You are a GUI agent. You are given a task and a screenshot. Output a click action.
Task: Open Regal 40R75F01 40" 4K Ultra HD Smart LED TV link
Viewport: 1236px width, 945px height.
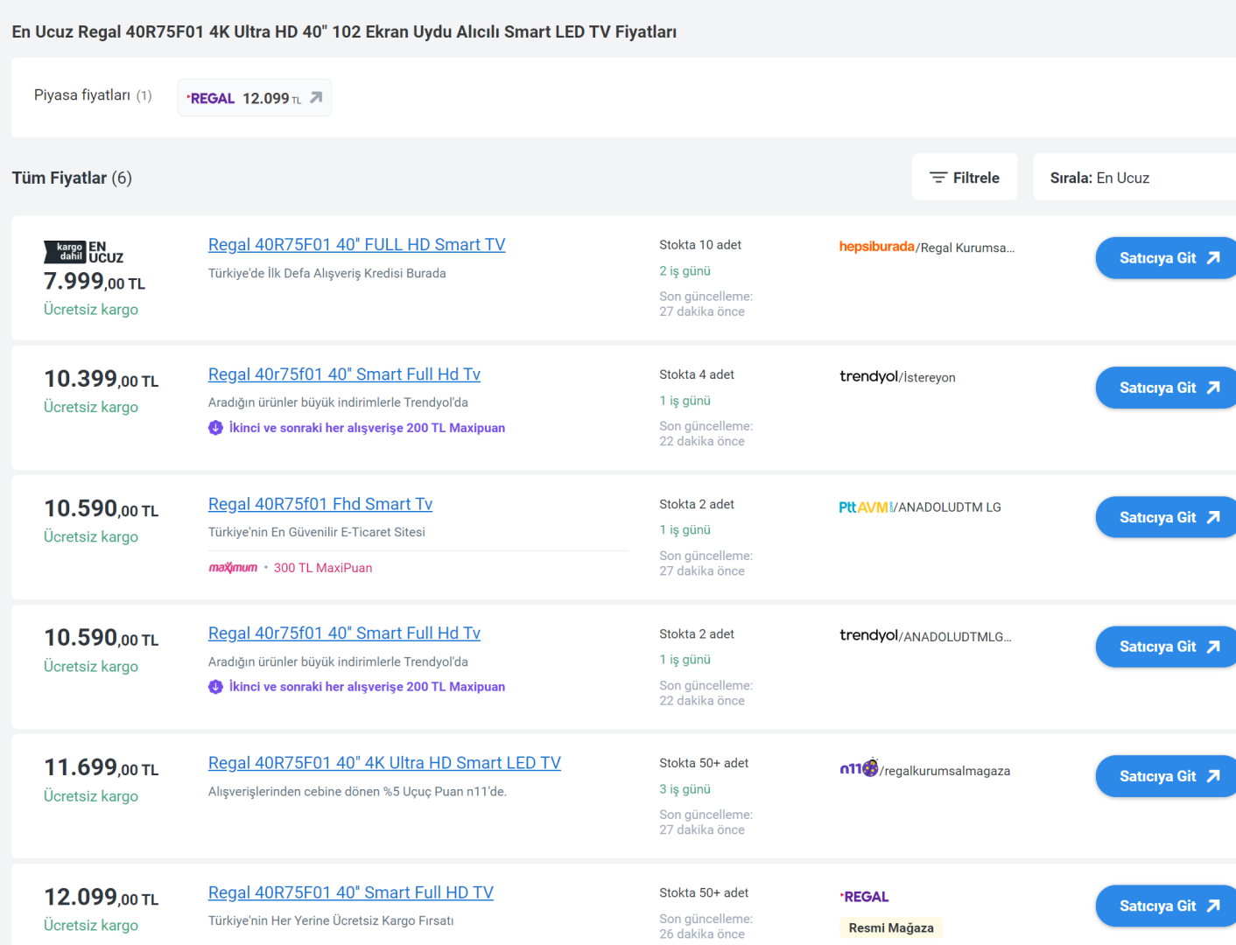pos(384,763)
